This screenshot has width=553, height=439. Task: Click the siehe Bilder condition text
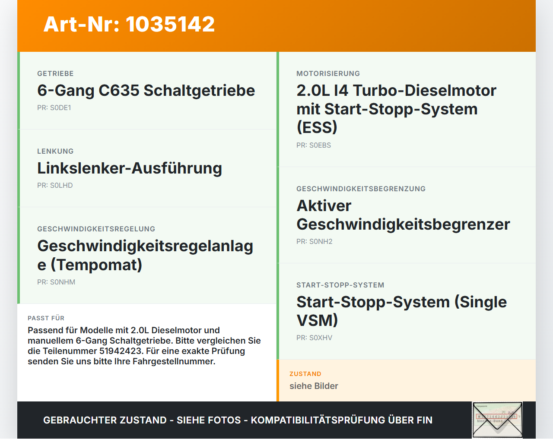coord(314,386)
